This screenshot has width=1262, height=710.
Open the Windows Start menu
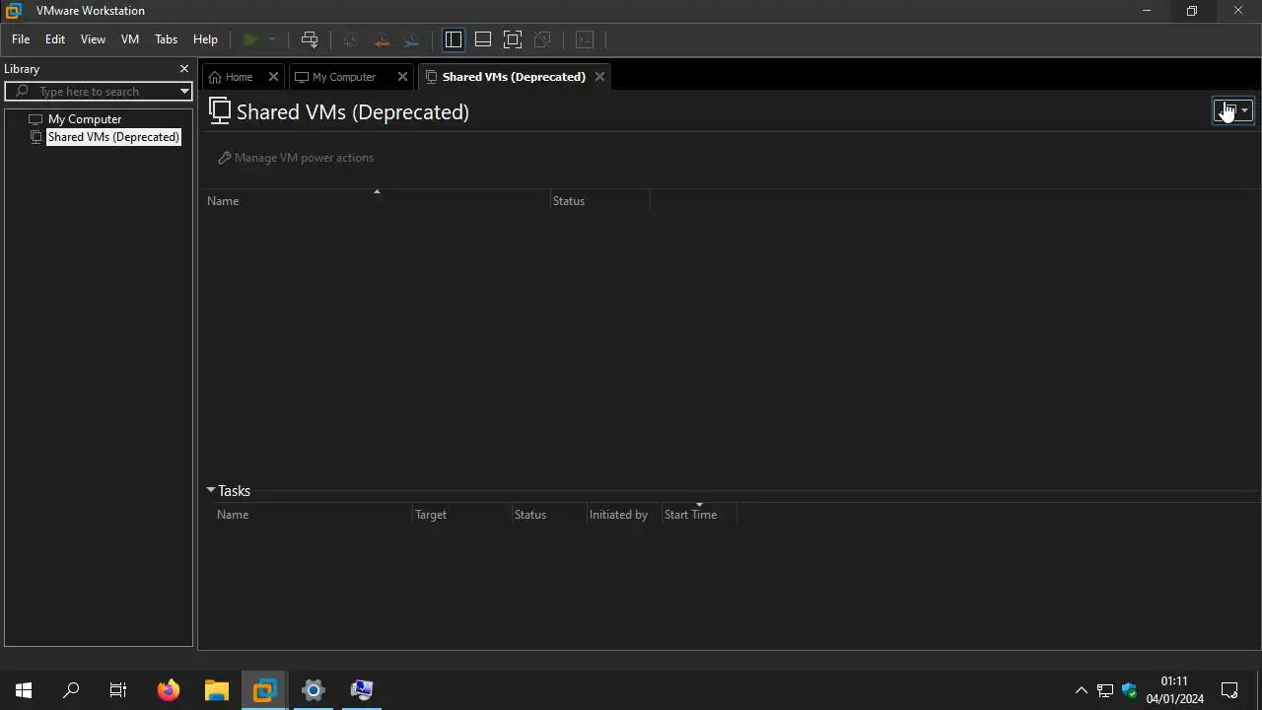point(24,690)
